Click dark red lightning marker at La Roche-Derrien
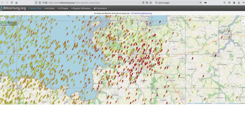This screenshot has width=245, height=115. pyautogui.click(x=216, y=56)
